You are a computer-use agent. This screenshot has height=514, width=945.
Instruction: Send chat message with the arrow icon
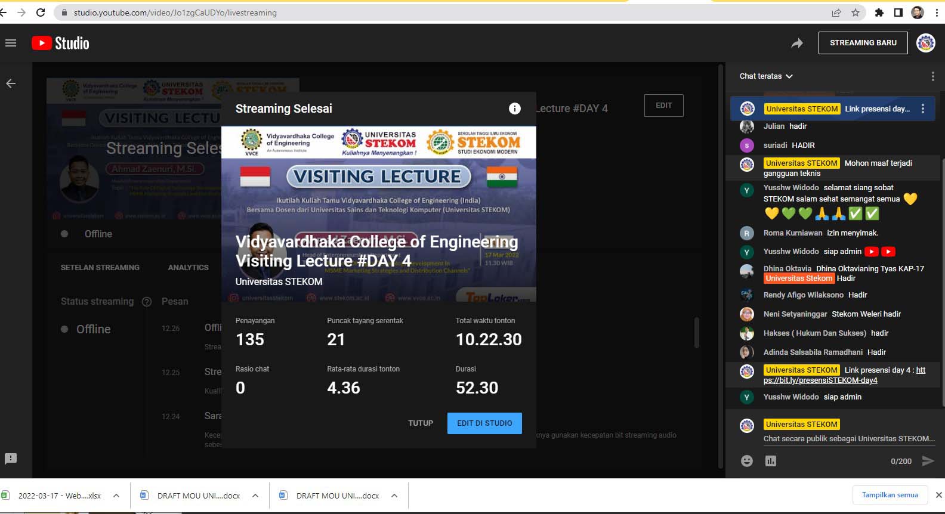coord(928,461)
